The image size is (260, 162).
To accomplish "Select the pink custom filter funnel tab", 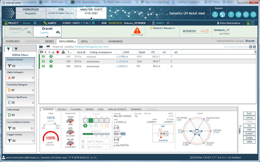I will 16,49.
